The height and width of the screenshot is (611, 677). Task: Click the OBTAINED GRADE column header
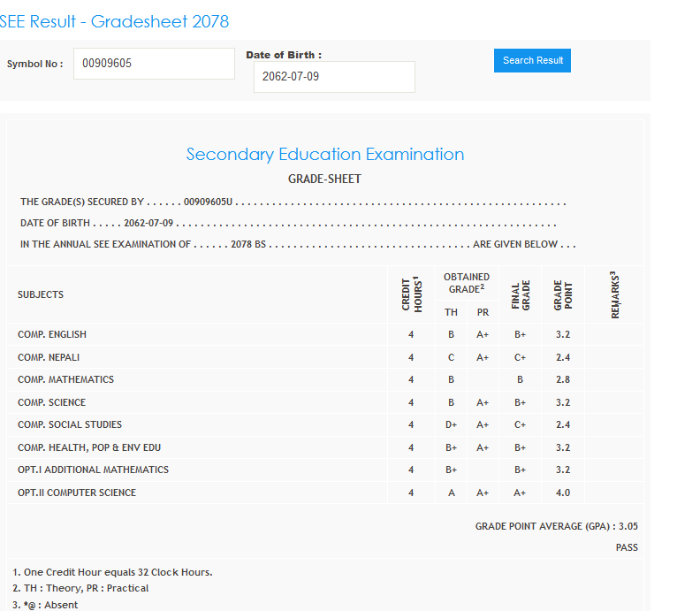466,283
